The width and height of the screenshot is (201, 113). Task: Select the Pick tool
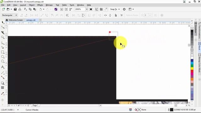[x=3, y=22]
